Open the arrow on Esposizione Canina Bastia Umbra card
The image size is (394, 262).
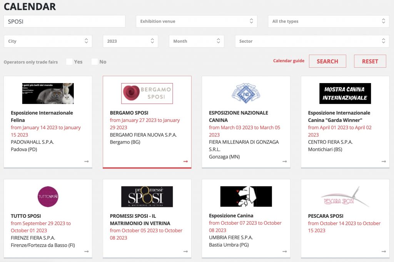coord(284,251)
